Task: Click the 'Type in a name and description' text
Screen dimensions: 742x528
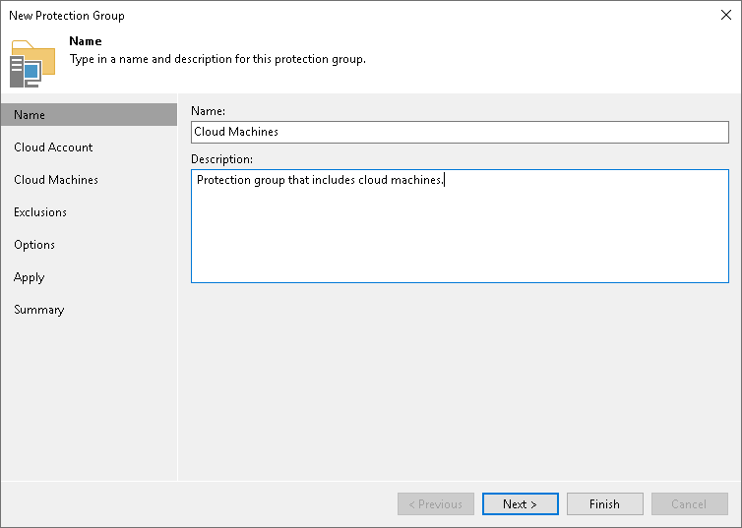Action: coord(217,59)
